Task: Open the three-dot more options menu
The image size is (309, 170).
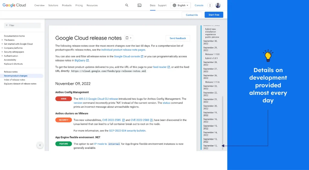Action: click(210, 5)
